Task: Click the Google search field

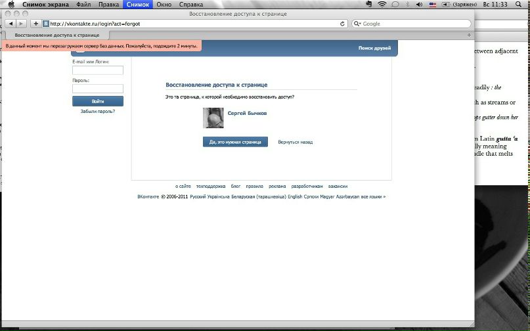Action: click(411, 24)
